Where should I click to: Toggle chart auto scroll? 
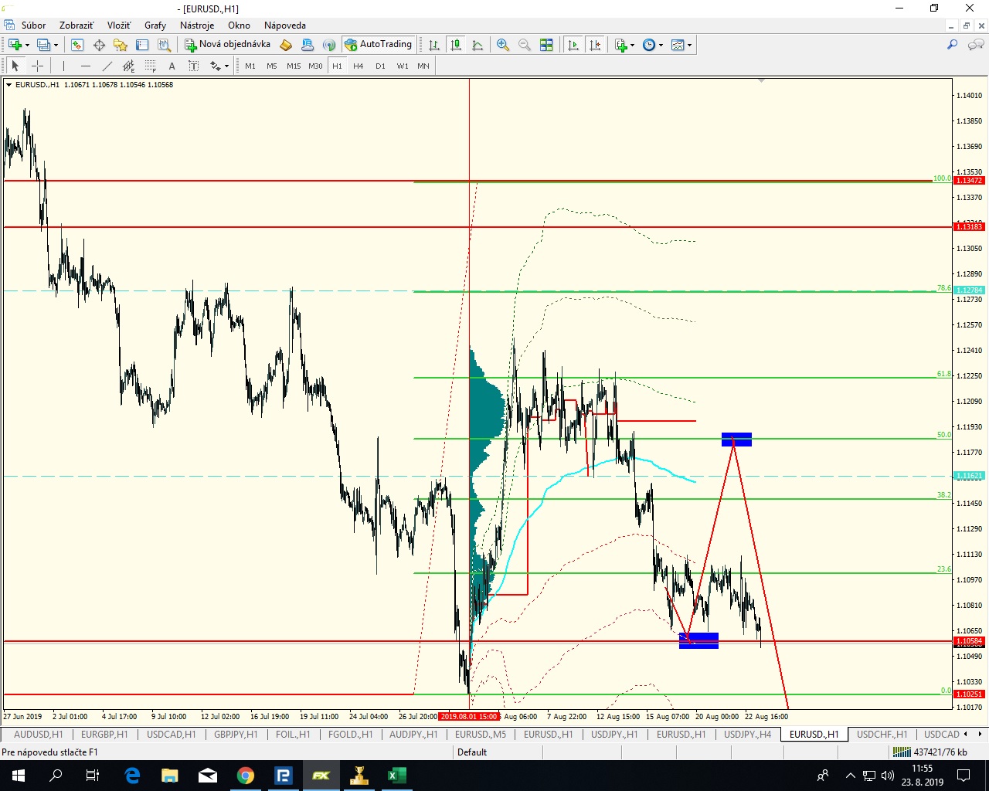(x=573, y=45)
